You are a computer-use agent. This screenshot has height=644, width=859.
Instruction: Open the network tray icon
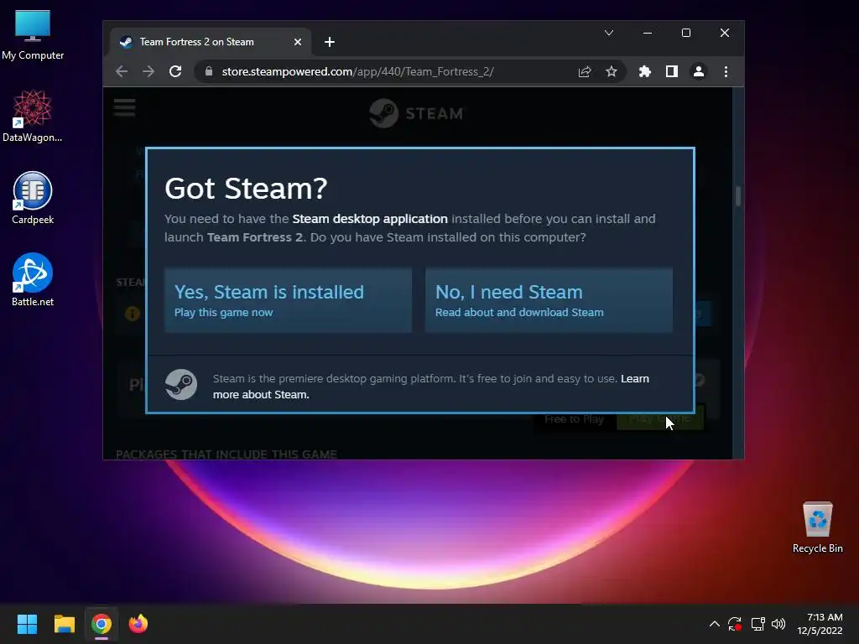point(757,624)
